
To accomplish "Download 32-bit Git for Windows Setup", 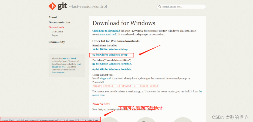I will tap(110, 49).
